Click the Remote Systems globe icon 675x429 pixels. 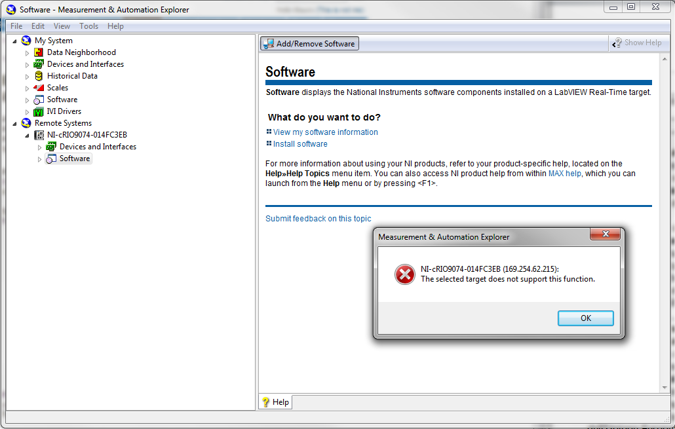pos(26,123)
